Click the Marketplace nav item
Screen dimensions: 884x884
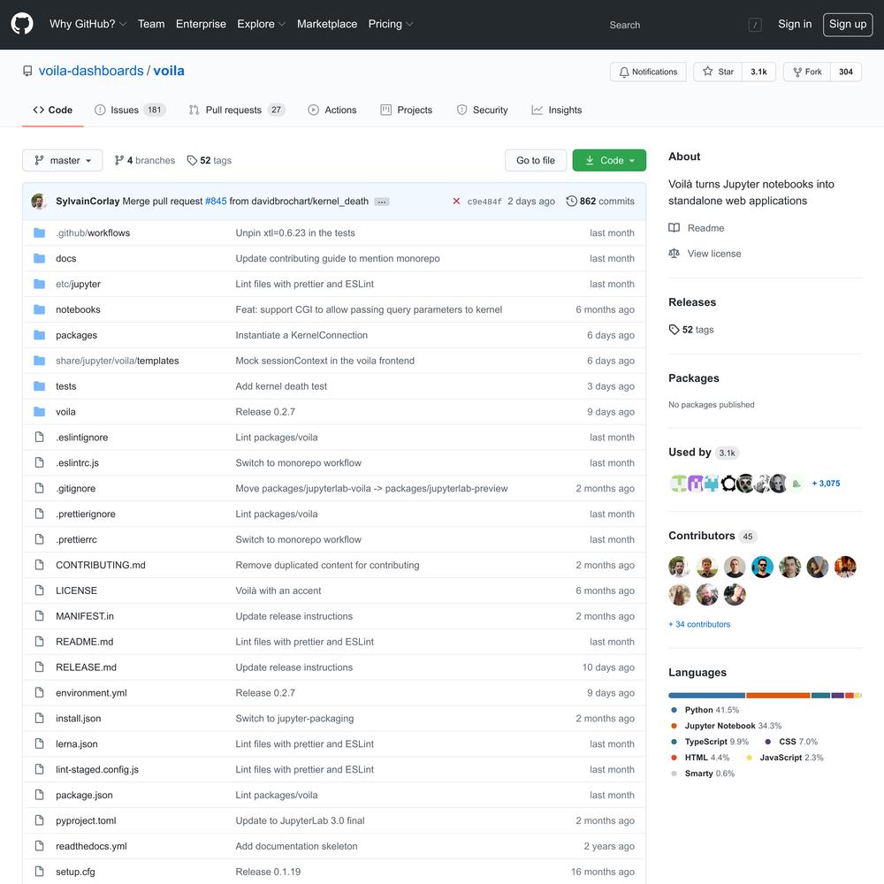[327, 24]
